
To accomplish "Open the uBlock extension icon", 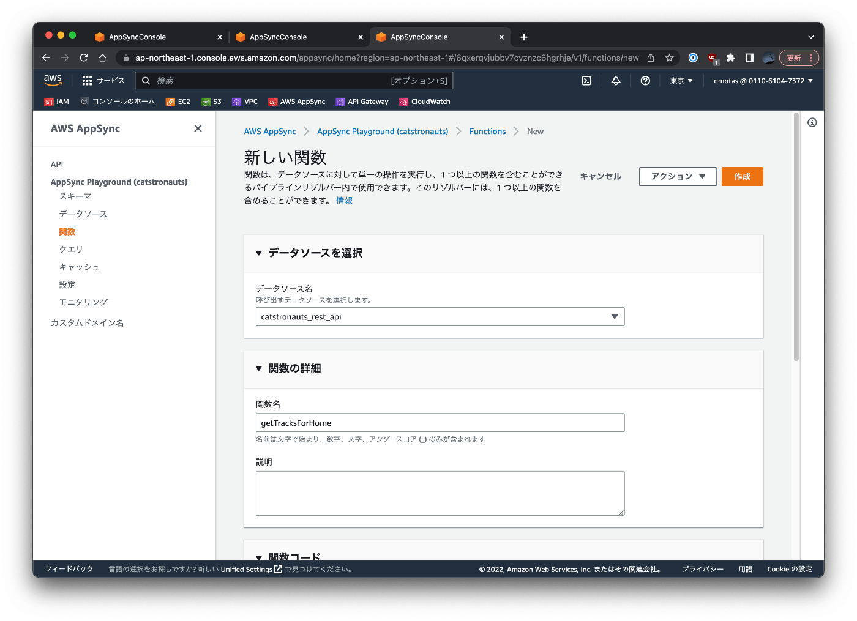I will click(x=713, y=58).
